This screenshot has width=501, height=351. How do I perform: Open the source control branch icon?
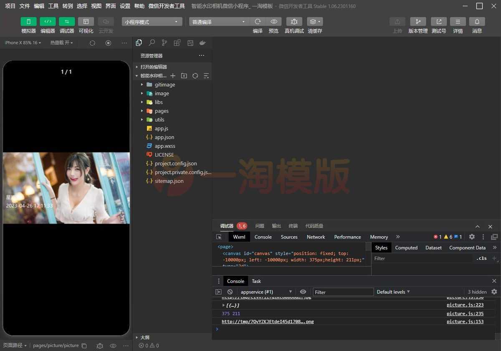point(164,43)
